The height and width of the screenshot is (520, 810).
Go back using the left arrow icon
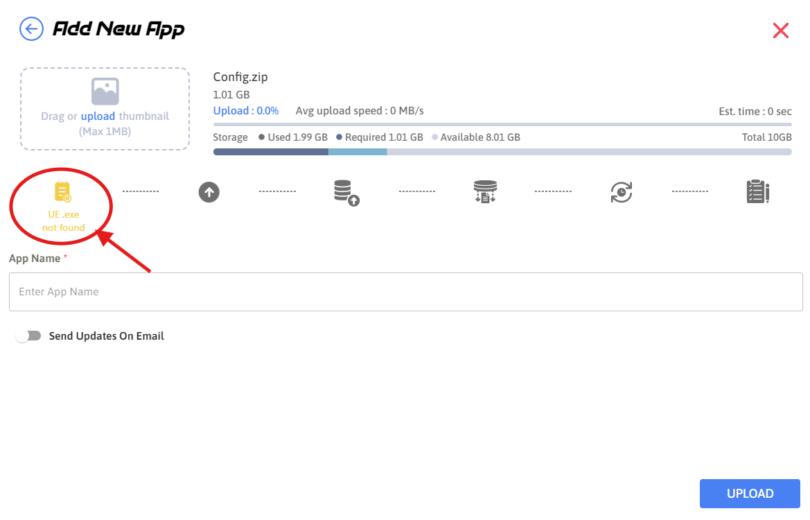[31, 29]
